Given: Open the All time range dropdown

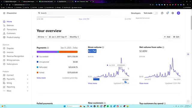Looking at the screenshot, I should click(x=42, y=37).
